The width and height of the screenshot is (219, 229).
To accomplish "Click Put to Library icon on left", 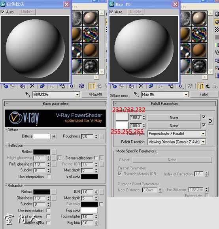I will [x=62, y=86].
